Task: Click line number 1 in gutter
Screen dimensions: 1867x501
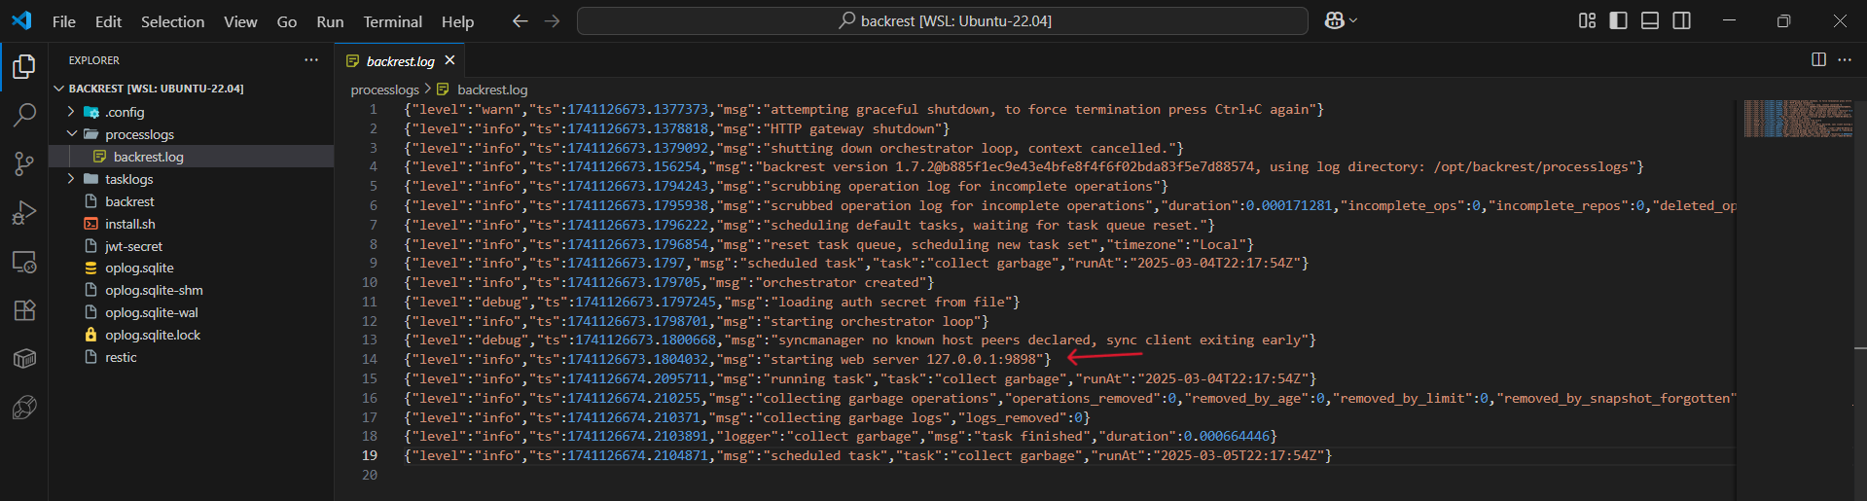Action: 373,109
